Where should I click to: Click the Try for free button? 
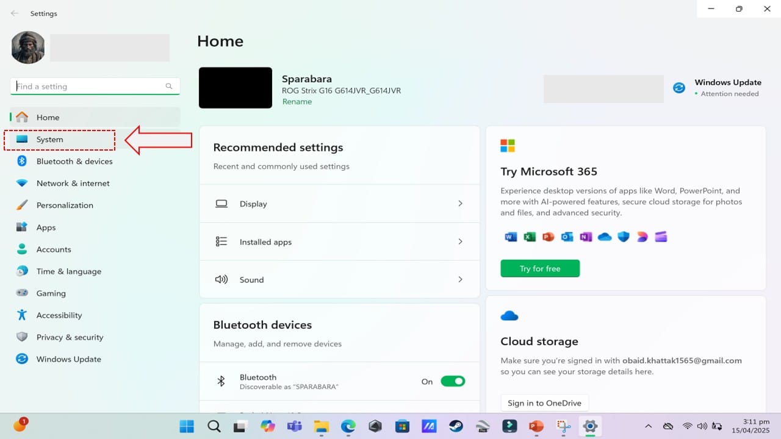point(540,268)
